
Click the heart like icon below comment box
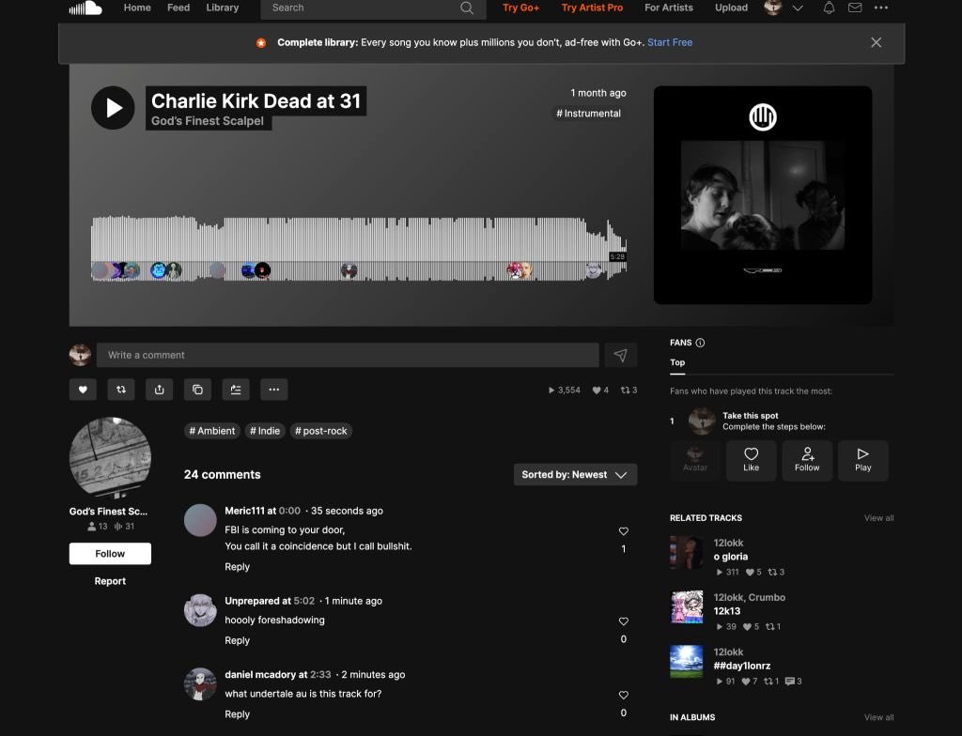tap(83, 390)
